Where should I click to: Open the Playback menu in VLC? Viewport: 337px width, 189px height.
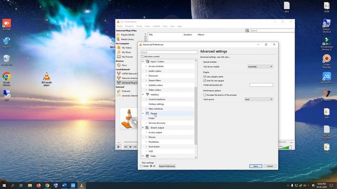pos(130,26)
